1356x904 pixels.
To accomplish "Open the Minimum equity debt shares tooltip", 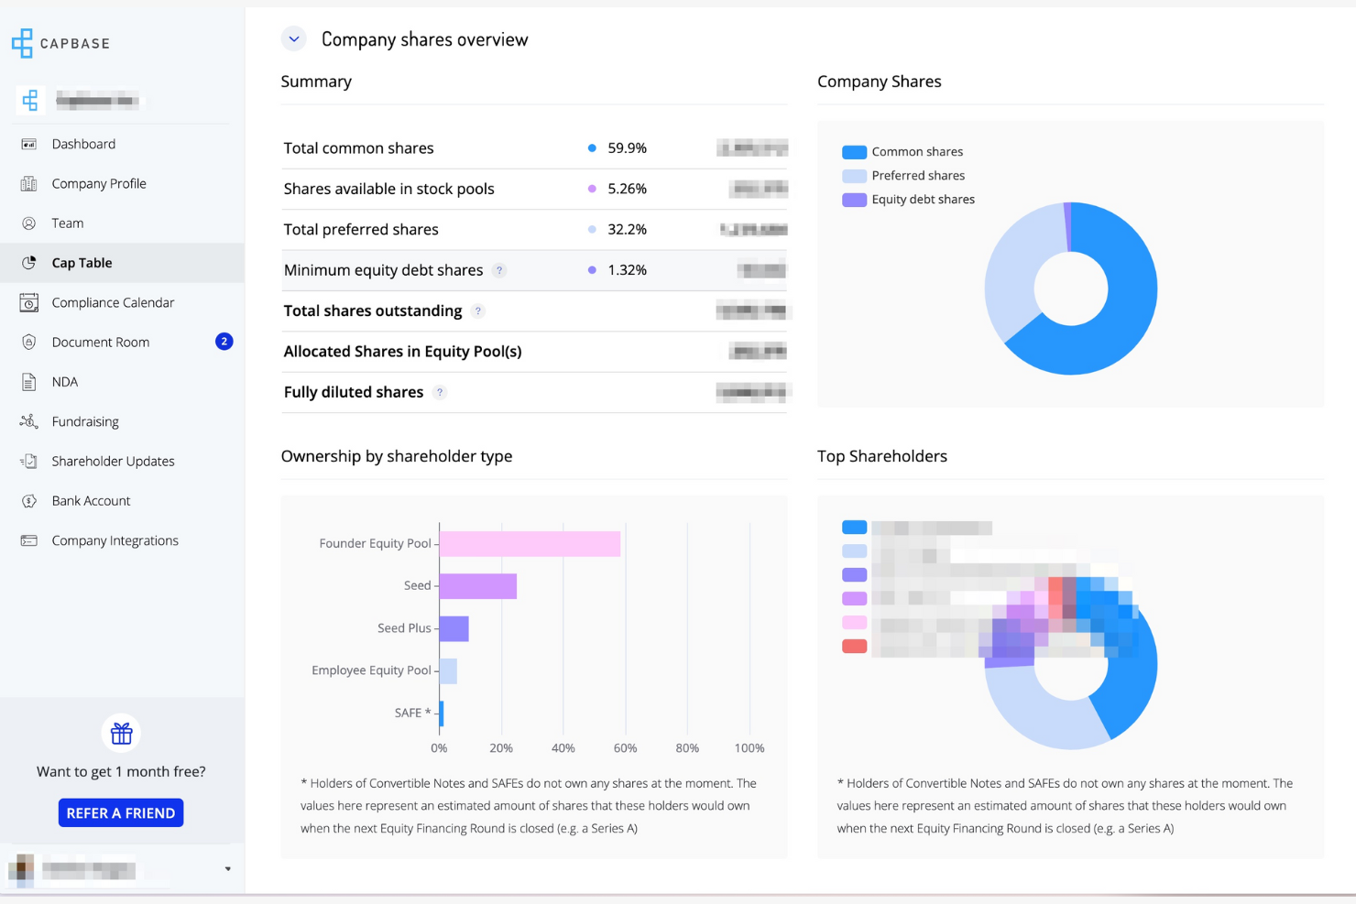I will tap(499, 270).
